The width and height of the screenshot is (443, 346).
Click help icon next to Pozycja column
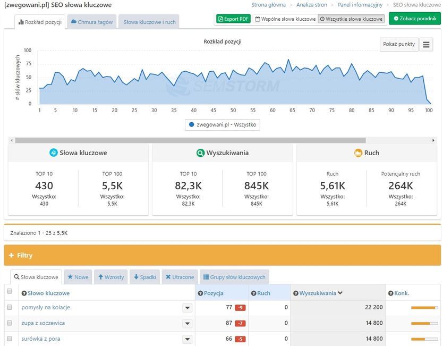click(200, 293)
